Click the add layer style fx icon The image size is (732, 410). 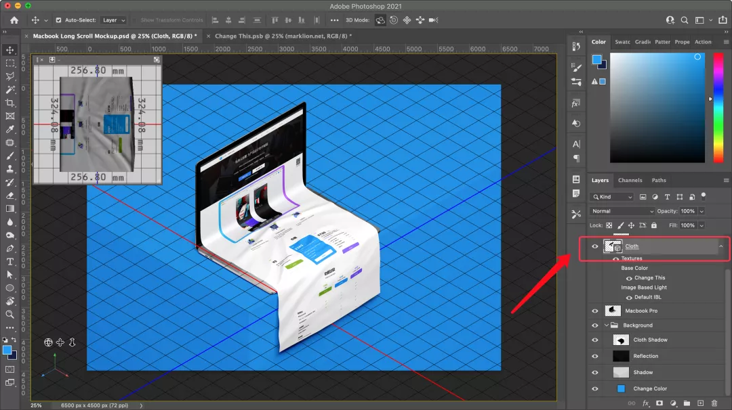(x=647, y=403)
